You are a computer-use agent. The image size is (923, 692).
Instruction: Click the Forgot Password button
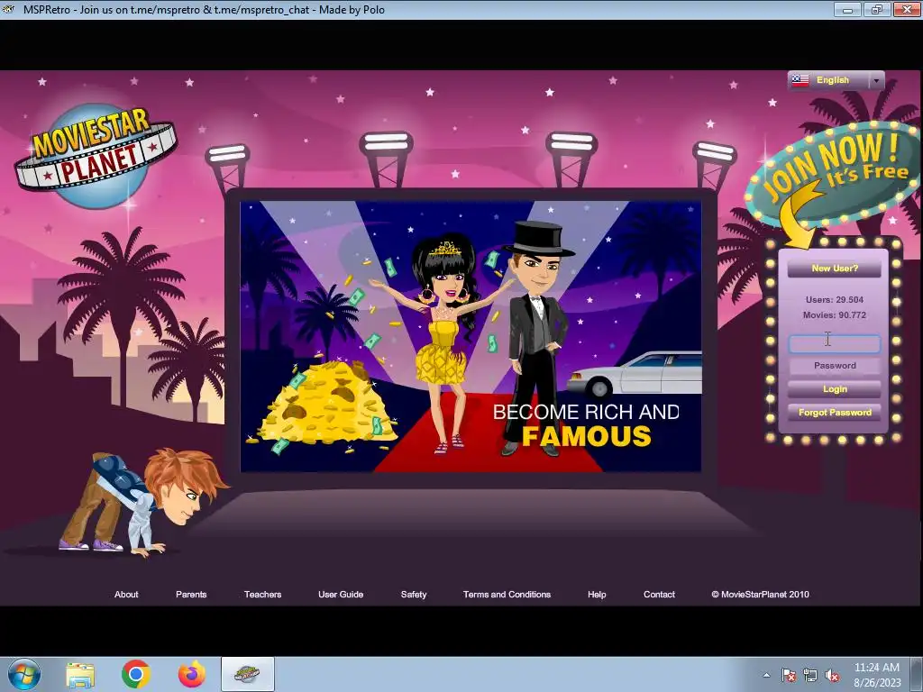point(834,413)
